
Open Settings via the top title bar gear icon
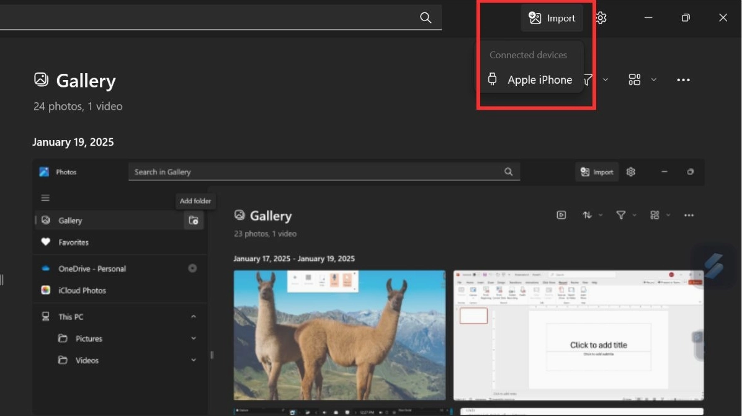pyautogui.click(x=601, y=18)
